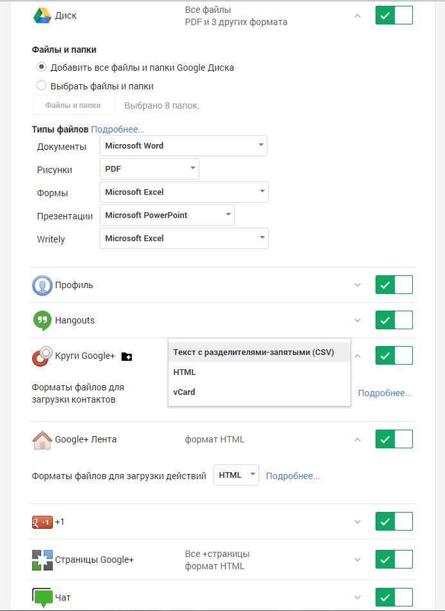Open 'Подробнее...' link beside Лента HTML dropdown

(293, 476)
